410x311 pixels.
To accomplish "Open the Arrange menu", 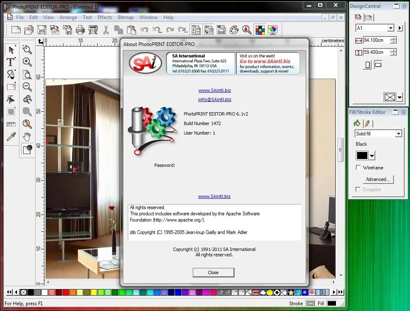I will coord(68,17).
